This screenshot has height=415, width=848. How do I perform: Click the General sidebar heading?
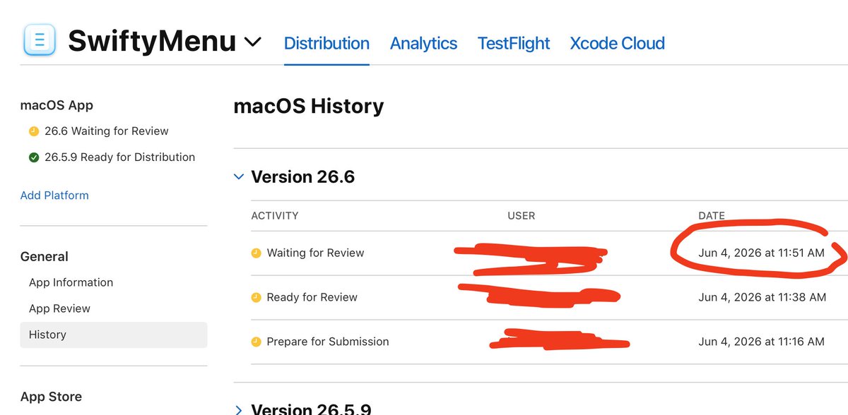45,257
